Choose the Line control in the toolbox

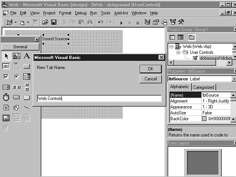[x=27, y=108]
